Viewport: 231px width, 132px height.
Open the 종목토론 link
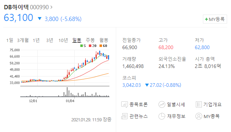point(139,105)
